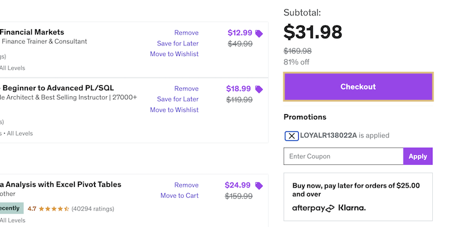Move Excel Pivot Tables course to Cart
The width and height of the screenshot is (449, 227).
click(180, 195)
